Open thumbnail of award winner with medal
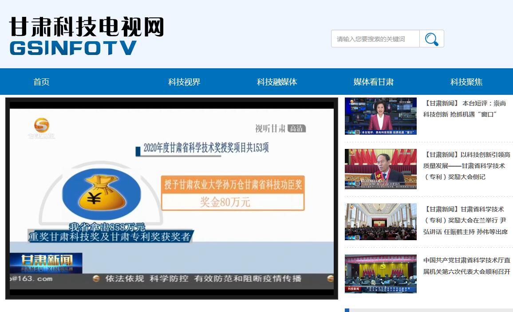The width and height of the screenshot is (513, 312). click(x=381, y=169)
